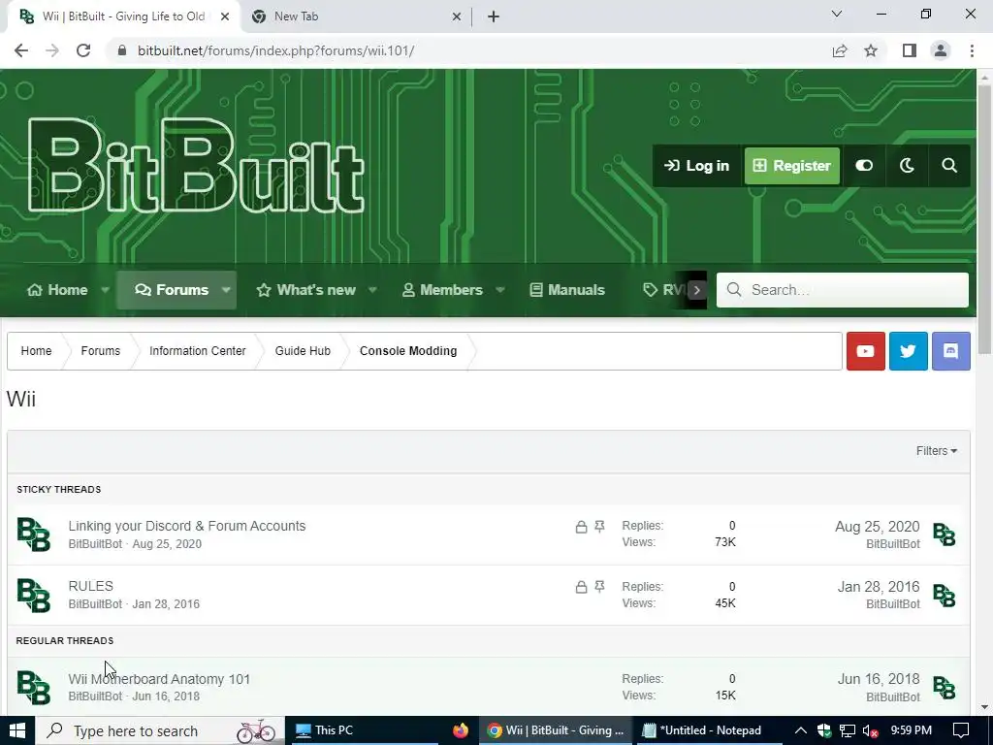Open the Windows Start button
Viewport: 993px width, 745px height.
(x=17, y=730)
